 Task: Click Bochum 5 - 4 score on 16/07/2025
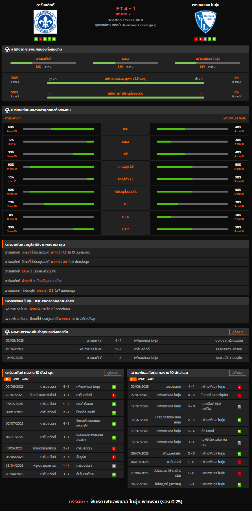click(x=191, y=431)
